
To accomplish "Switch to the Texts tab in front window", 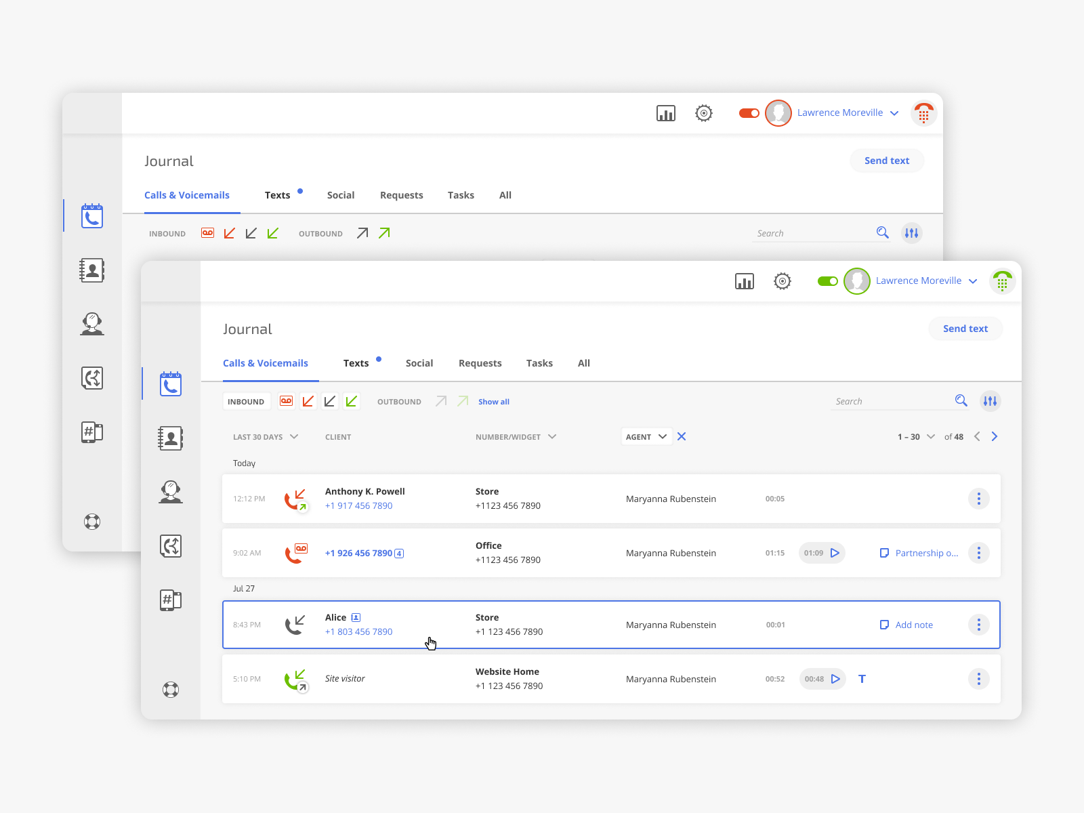I will [x=356, y=363].
